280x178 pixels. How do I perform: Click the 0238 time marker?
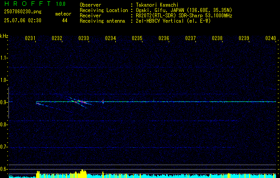tap(217, 38)
